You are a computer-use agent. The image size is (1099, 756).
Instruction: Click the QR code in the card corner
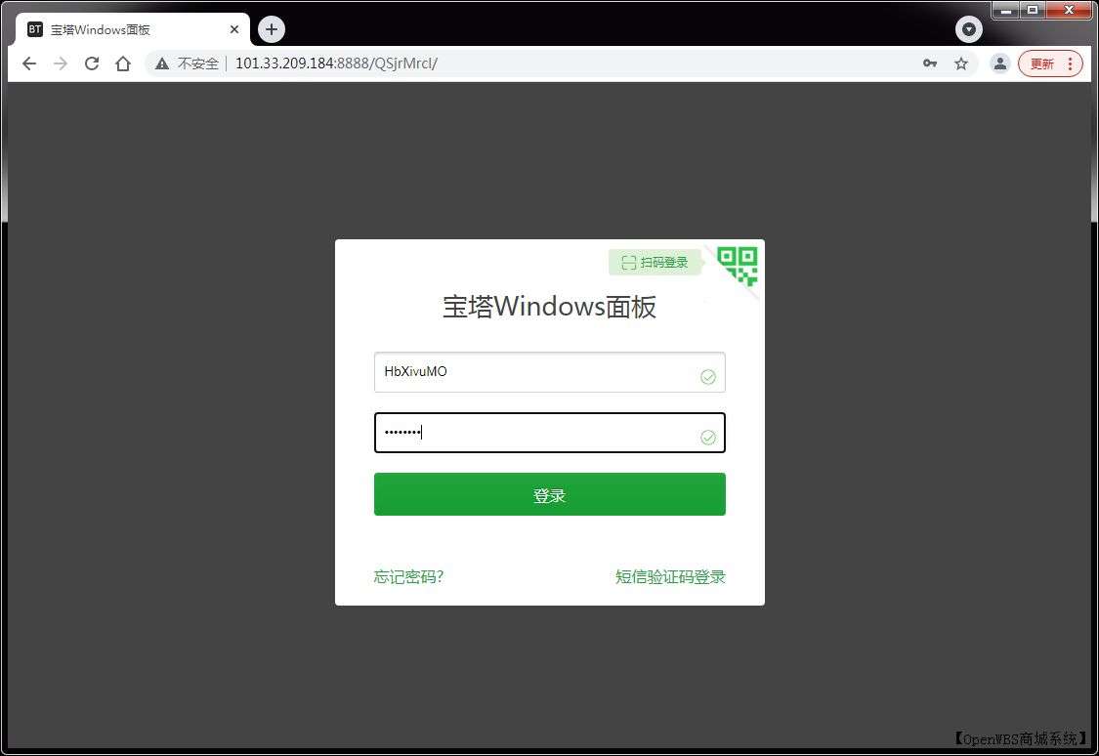pyautogui.click(x=738, y=265)
